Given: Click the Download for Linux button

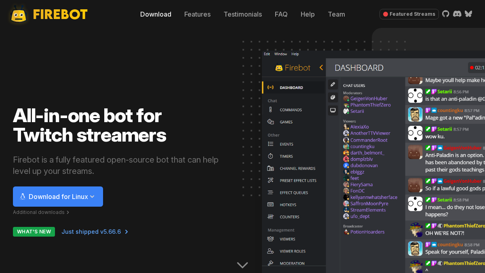Looking at the screenshot, I should [x=58, y=197].
